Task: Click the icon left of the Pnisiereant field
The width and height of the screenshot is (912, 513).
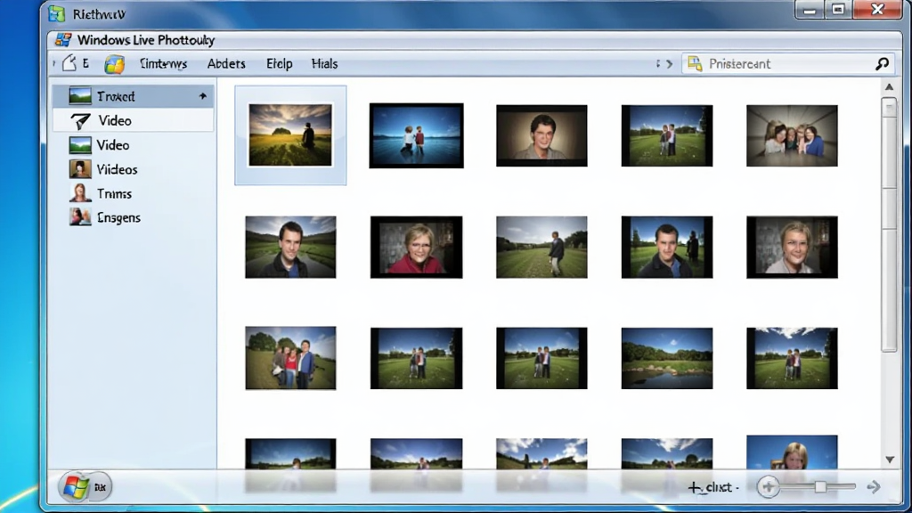Action: click(695, 63)
